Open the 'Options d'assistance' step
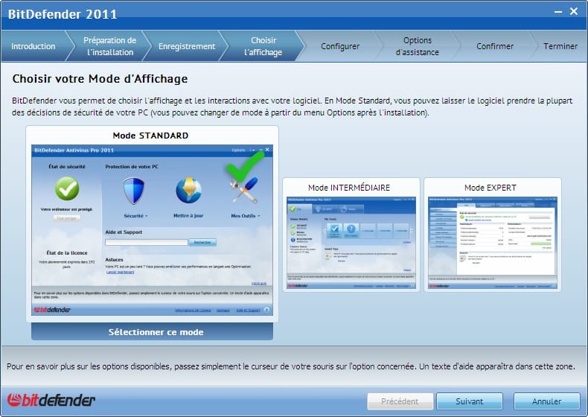This screenshot has height=417, width=588. (418, 46)
